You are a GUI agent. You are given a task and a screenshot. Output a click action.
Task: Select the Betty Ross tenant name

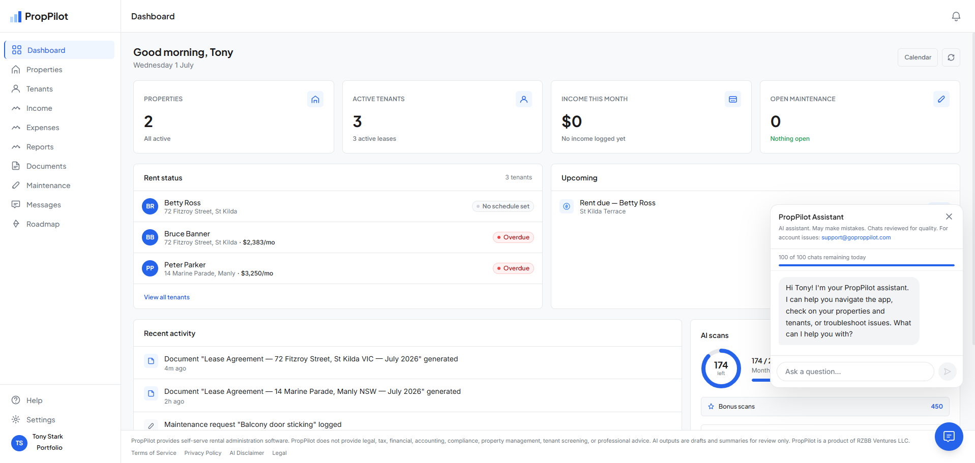click(182, 203)
